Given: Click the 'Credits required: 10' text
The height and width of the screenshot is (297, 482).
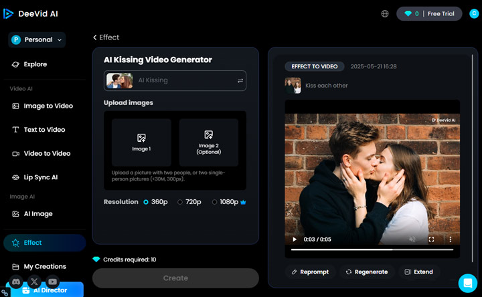Looking at the screenshot, I should tap(129, 260).
